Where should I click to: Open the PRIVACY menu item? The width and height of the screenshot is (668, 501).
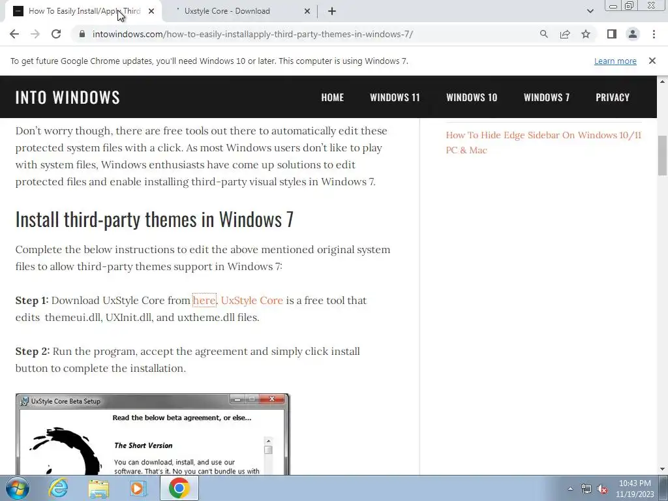(613, 97)
